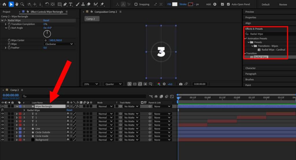Toggle the Radial Wipe fx enable switch
Viewport: 296px width, 160px height.
coord(5,21)
